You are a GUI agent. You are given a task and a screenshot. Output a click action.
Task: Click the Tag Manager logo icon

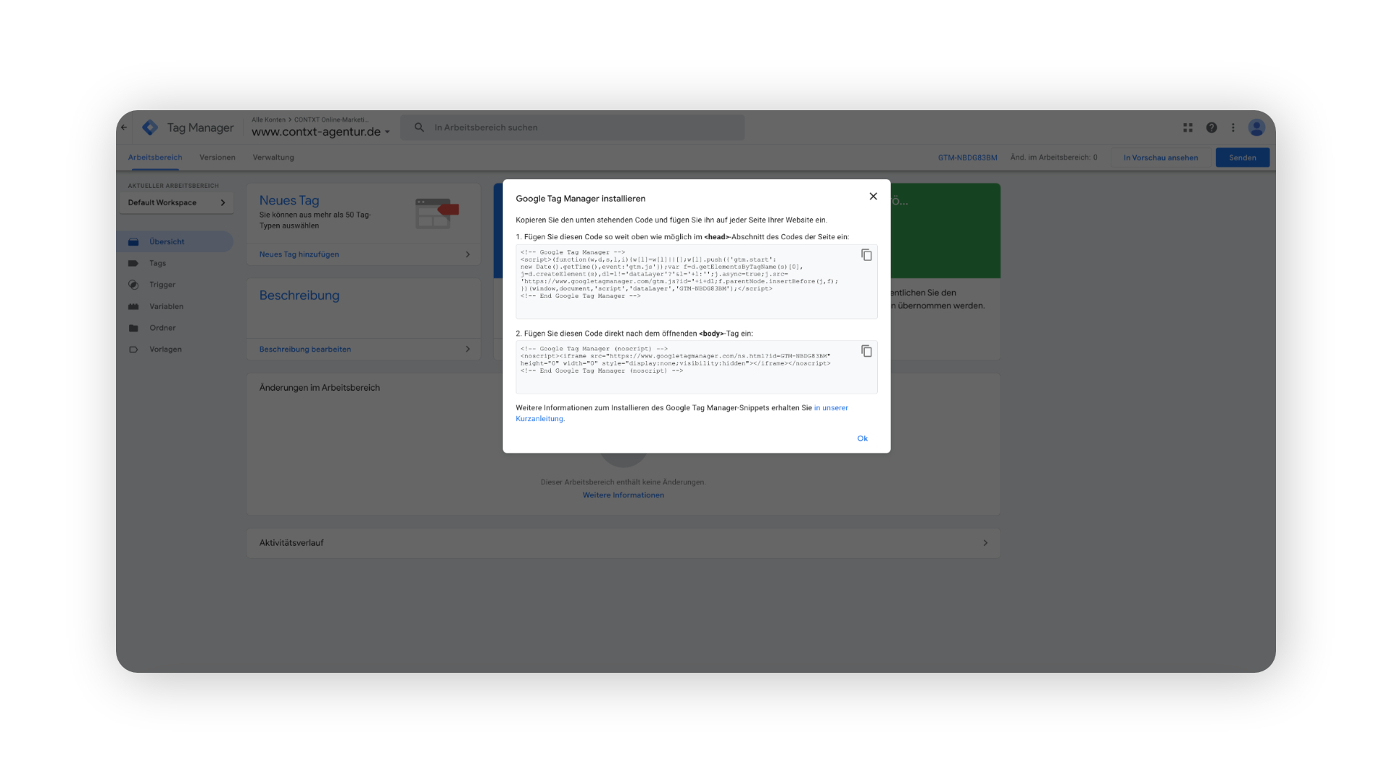[150, 128]
